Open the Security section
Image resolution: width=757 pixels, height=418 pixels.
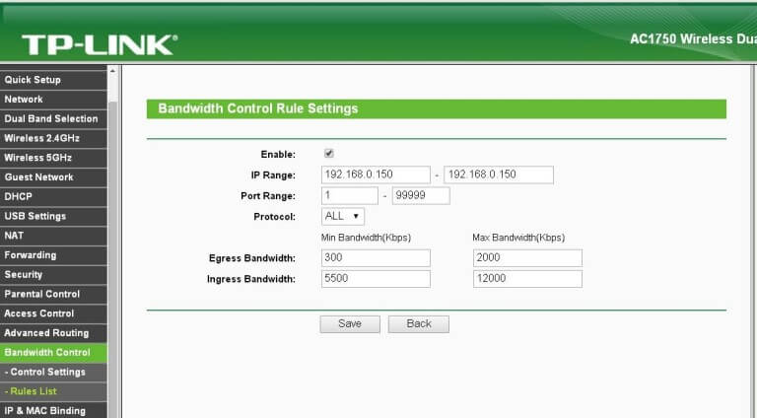[x=53, y=275]
